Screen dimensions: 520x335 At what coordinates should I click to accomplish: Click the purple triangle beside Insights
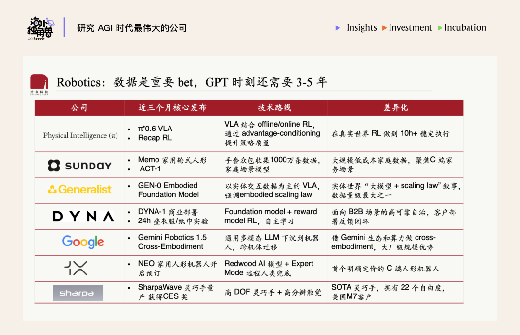[338, 28]
